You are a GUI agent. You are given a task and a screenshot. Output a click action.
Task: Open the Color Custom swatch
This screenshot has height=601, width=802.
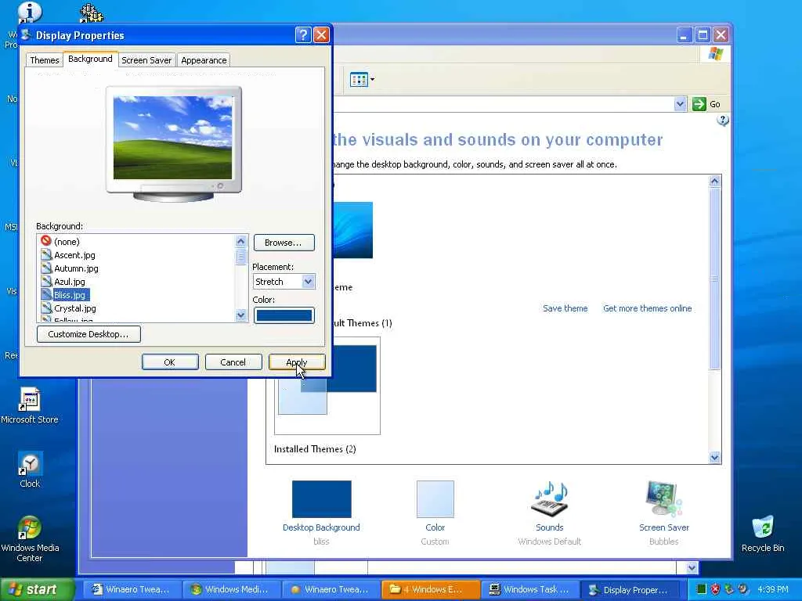point(435,498)
